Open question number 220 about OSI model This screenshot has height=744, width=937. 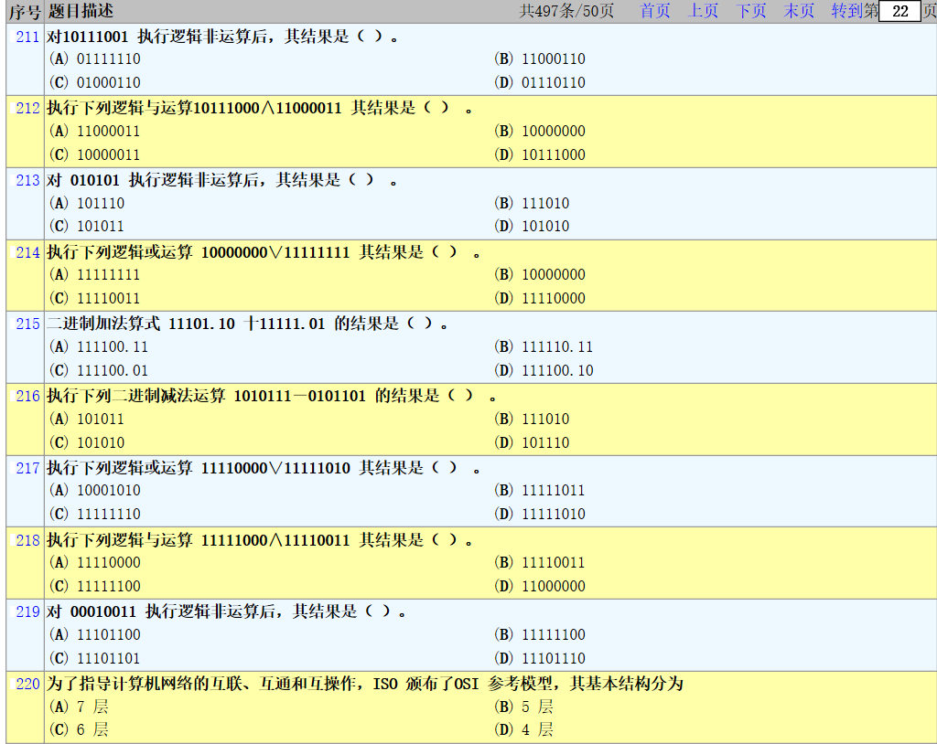[27, 684]
